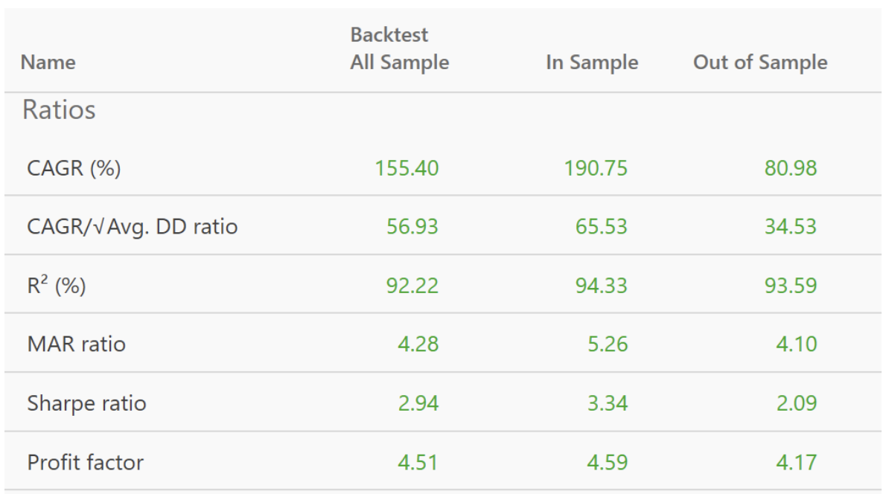This screenshot has height=494, width=892.
Task: Click the All Sample CAGR value 155.40
Action: point(409,169)
